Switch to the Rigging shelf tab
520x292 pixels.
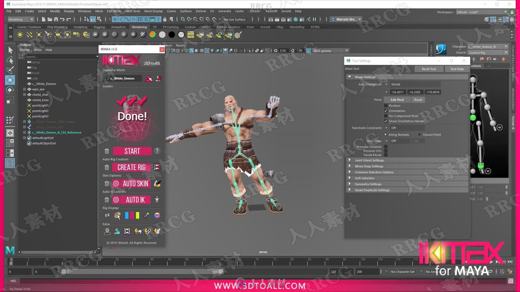click(99, 27)
